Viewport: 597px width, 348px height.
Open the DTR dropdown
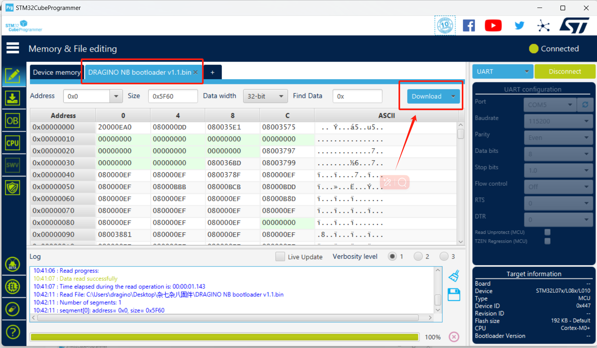coord(558,220)
